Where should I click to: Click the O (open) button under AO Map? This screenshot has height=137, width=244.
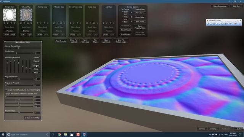tap(111, 23)
